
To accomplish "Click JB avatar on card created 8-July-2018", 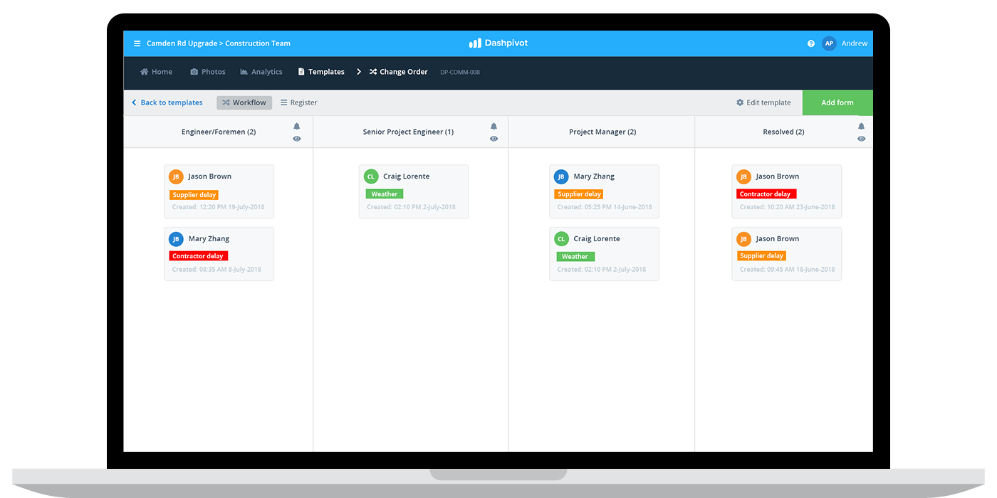I will (177, 239).
